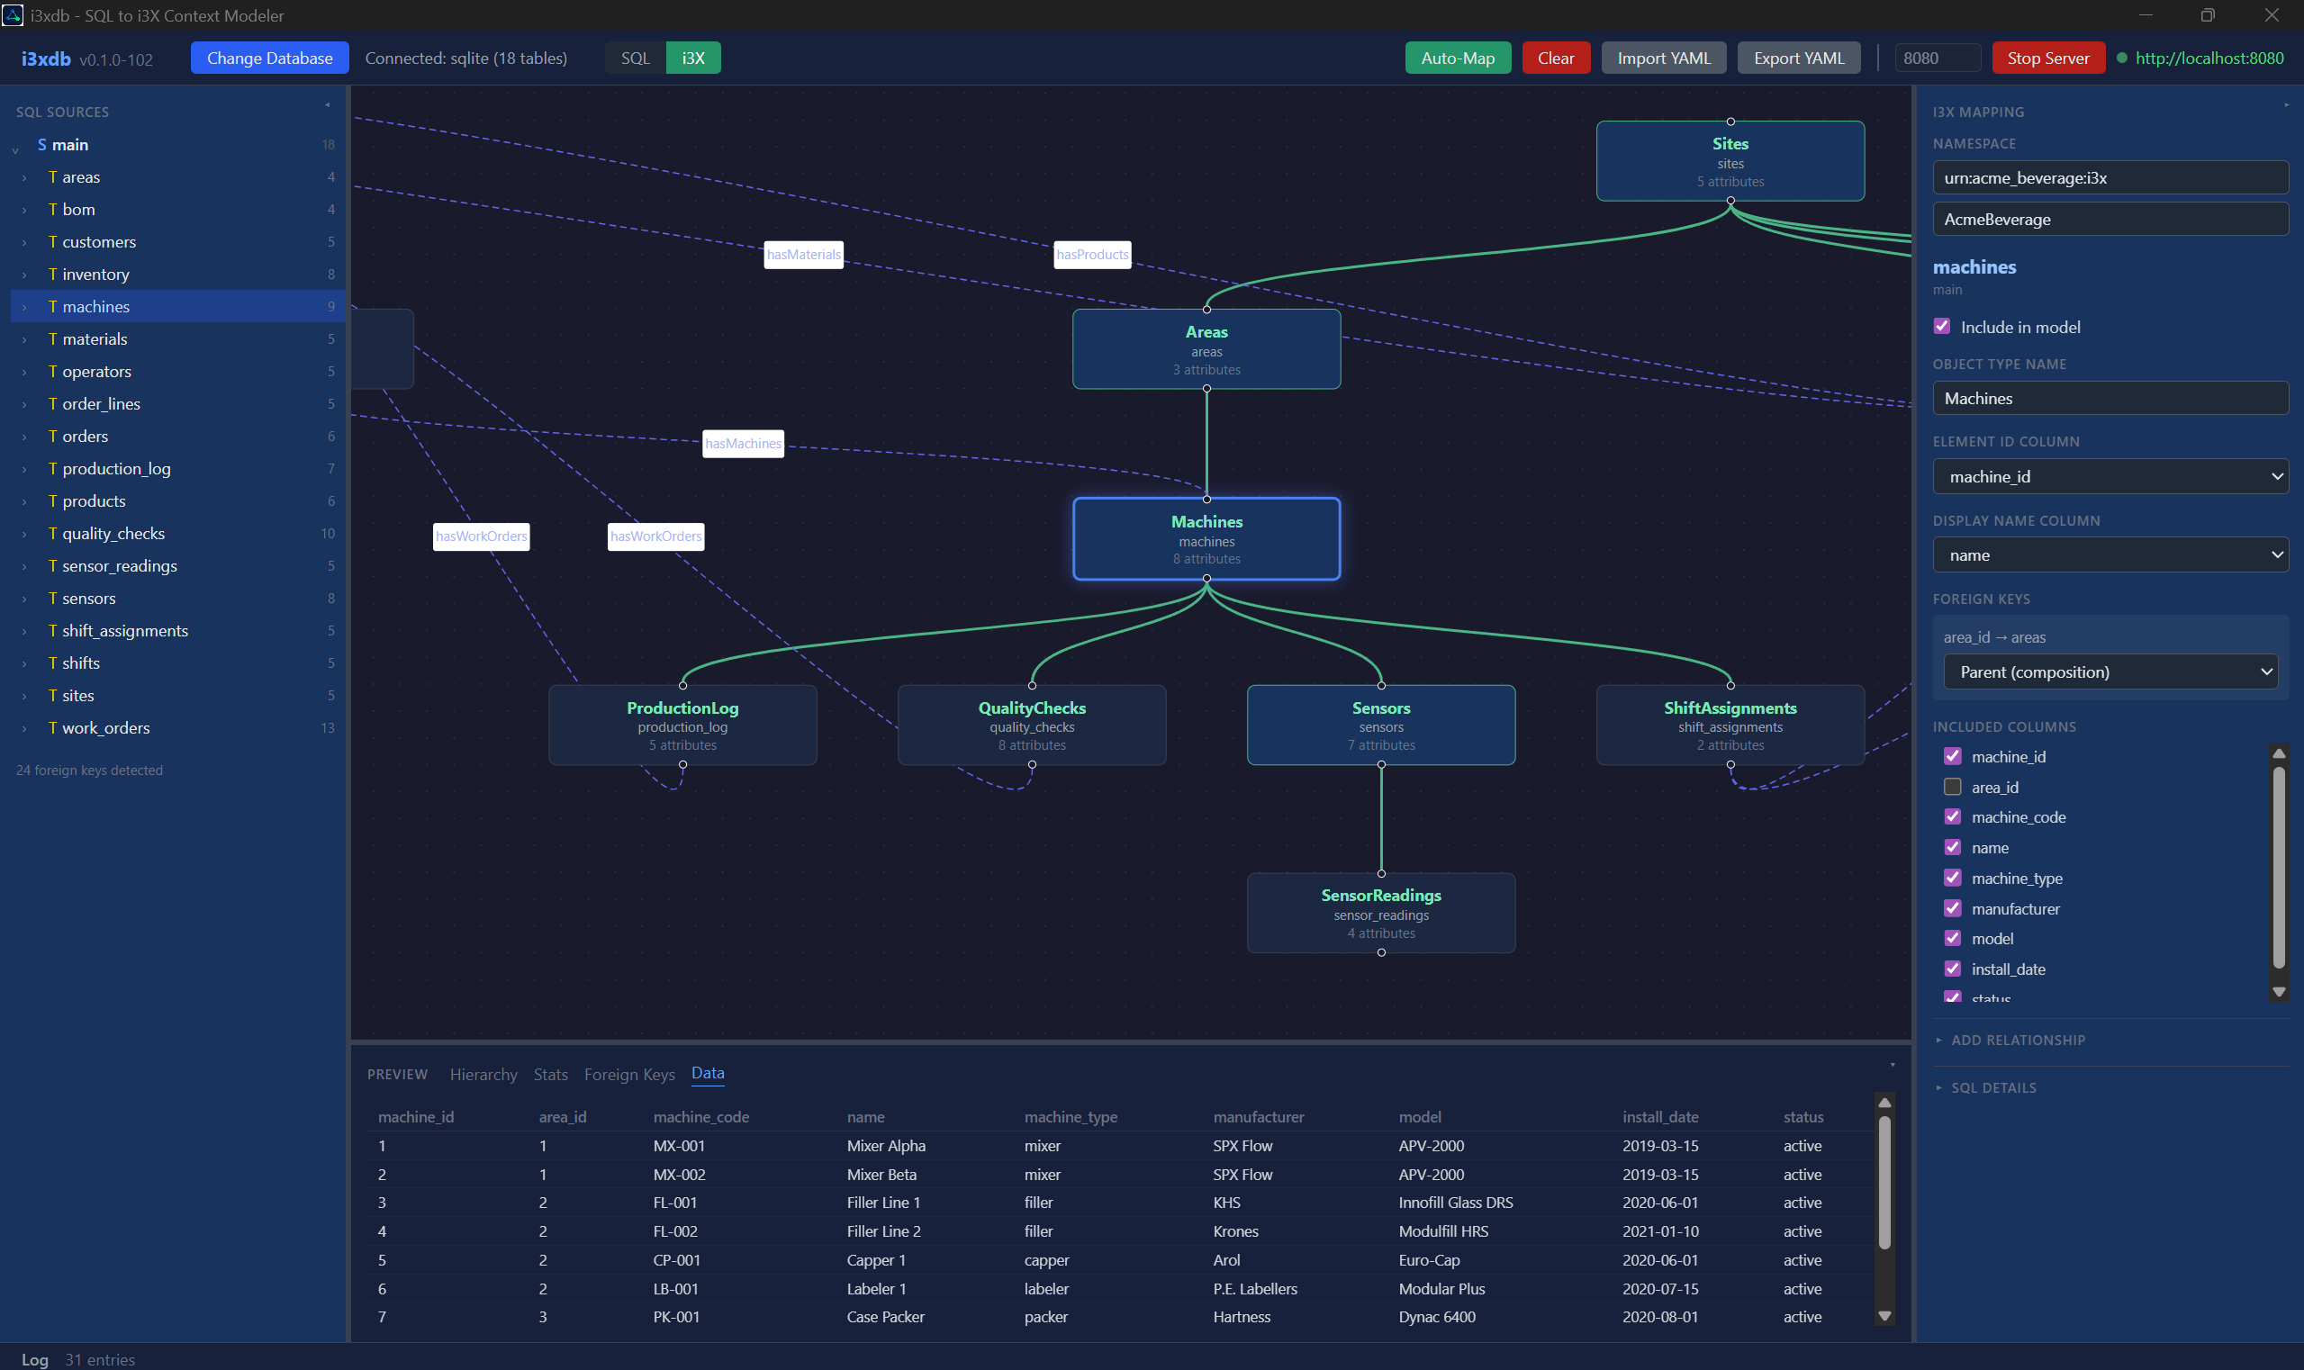Click the hasMachines relationship badge on canvas
This screenshot has width=2304, height=1370.
[x=743, y=444]
